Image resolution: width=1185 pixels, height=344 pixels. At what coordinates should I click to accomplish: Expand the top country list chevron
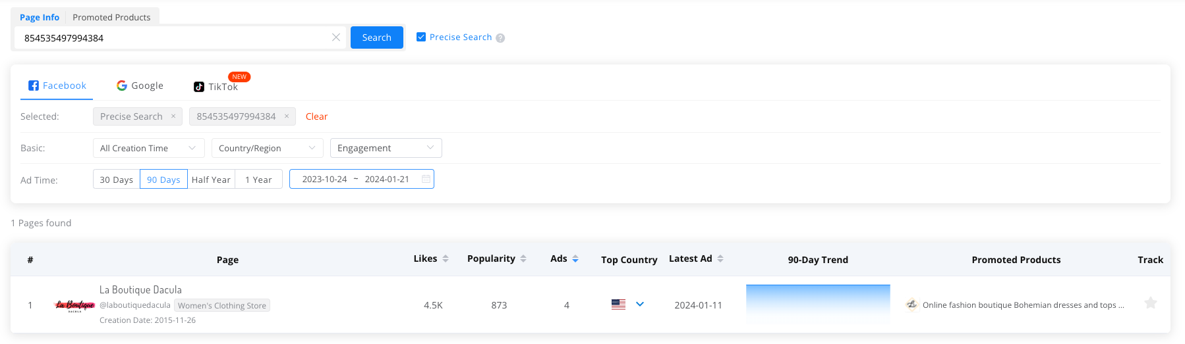coord(640,305)
